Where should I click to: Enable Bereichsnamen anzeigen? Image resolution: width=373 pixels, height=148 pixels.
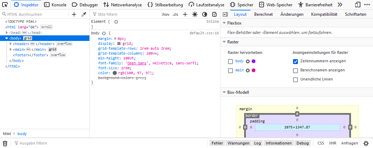(x=295, y=71)
